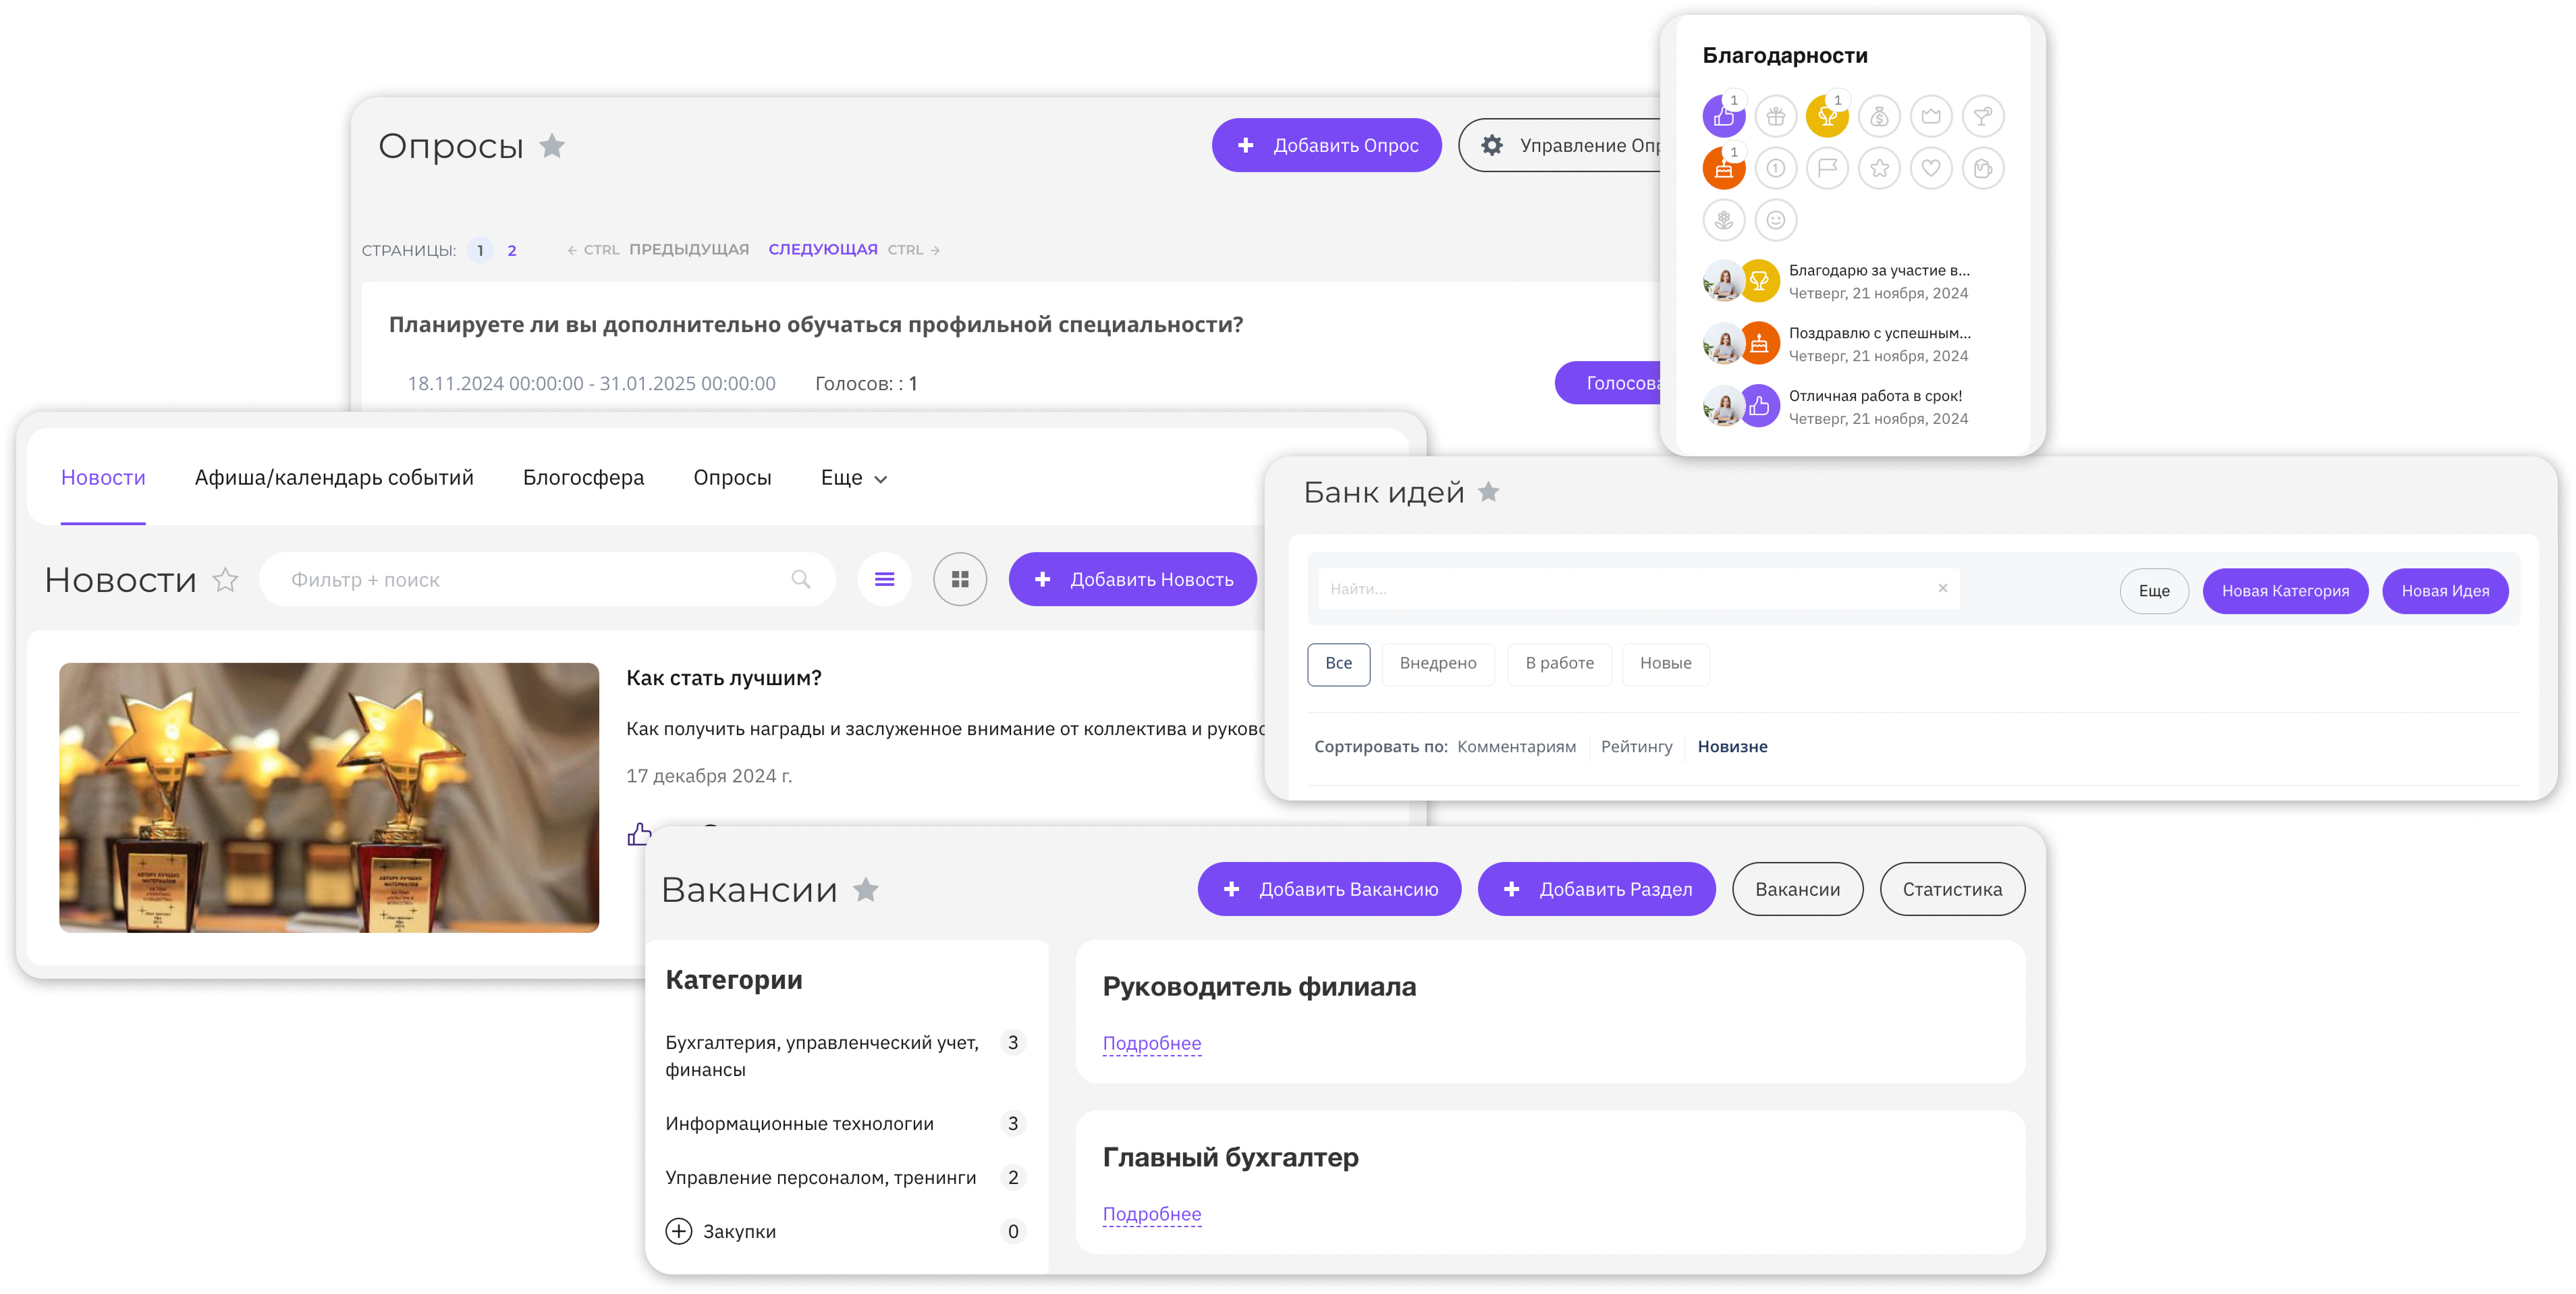
Task: Toggle favorite star next to Опросы title
Action: [552, 146]
